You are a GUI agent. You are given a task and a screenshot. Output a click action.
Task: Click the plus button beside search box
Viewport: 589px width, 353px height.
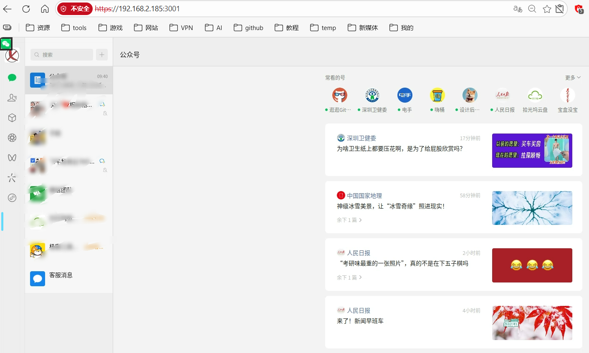(102, 55)
